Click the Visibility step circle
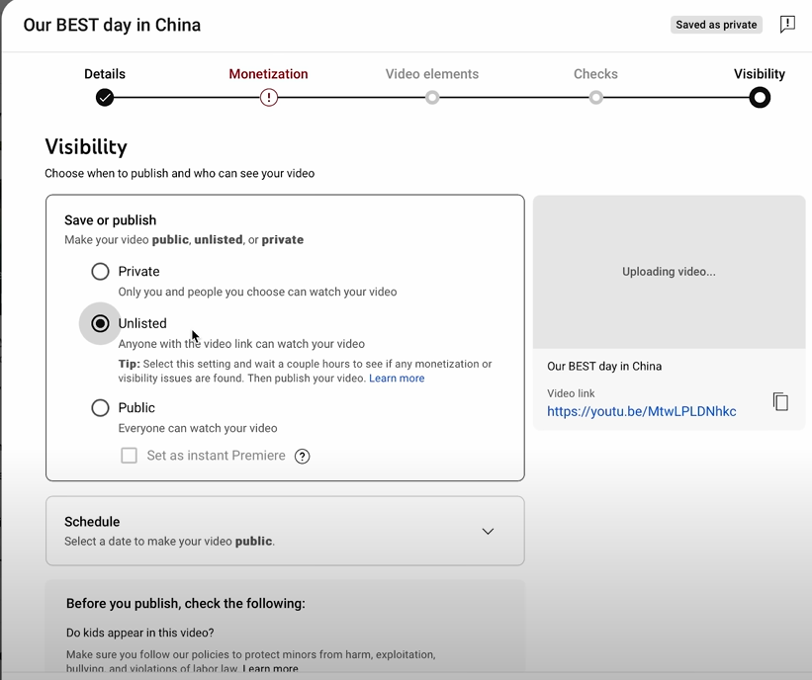Screen dimensions: 812x680 [x=760, y=97]
